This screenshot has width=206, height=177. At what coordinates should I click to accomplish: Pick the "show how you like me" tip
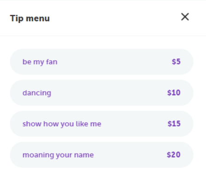[x=102, y=124]
